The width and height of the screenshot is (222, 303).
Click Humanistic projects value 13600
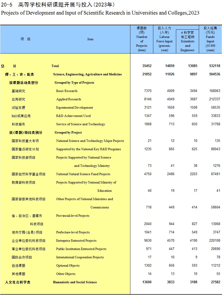pyautogui.click(x=147, y=282)
